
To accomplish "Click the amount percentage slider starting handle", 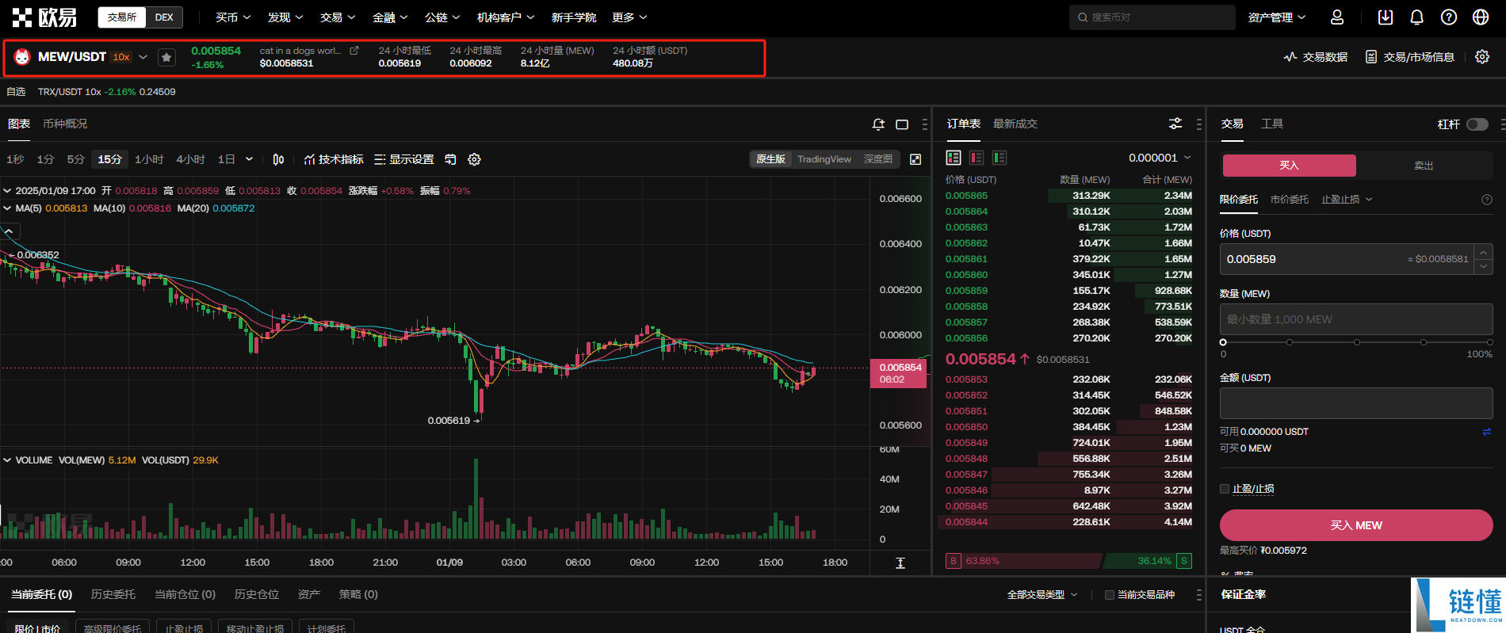I will click(1223, 342).
